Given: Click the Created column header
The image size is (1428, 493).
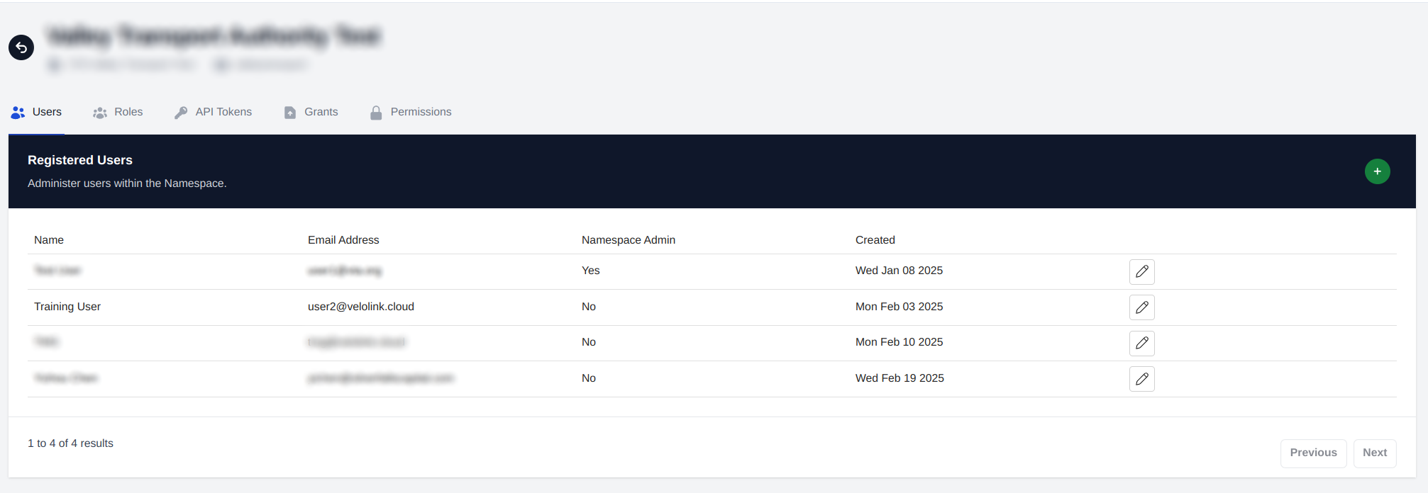Looking at the screenshot, I should click(x=875, y=240).
